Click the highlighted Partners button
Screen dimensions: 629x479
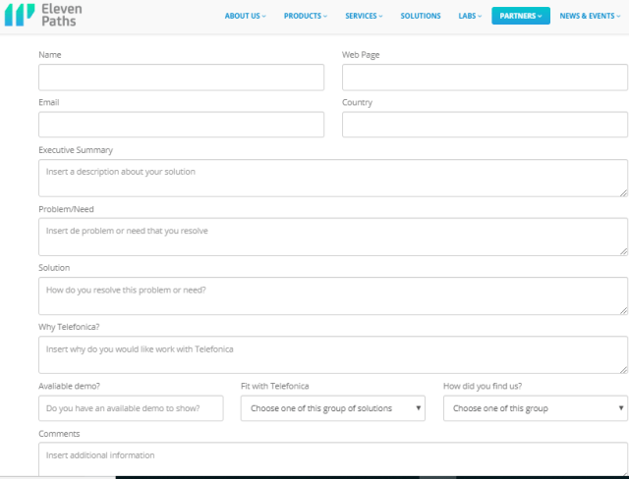pos(520,16)
